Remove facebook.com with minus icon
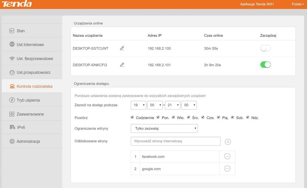Viewport: 307px width, 188px height. click(227, 156)
